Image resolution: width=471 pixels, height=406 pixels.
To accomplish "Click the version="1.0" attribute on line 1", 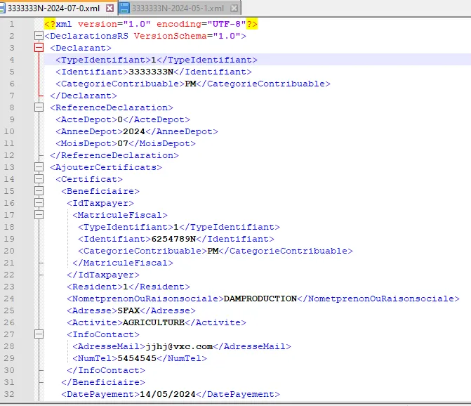I will point(114,24).
